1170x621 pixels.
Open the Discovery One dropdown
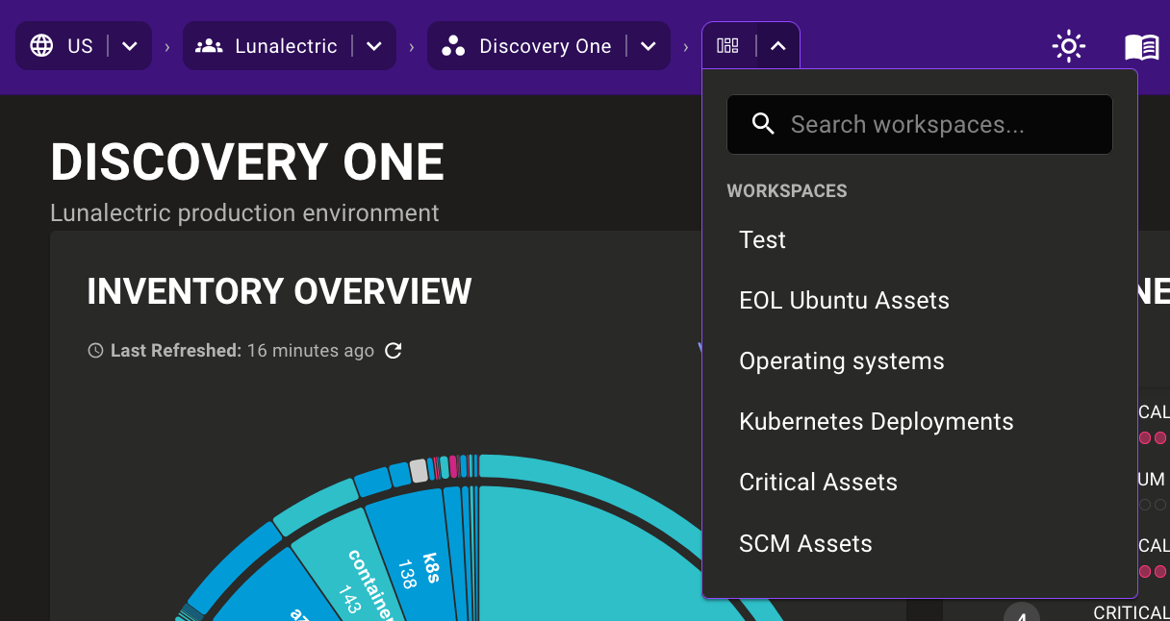pos(649,45)
